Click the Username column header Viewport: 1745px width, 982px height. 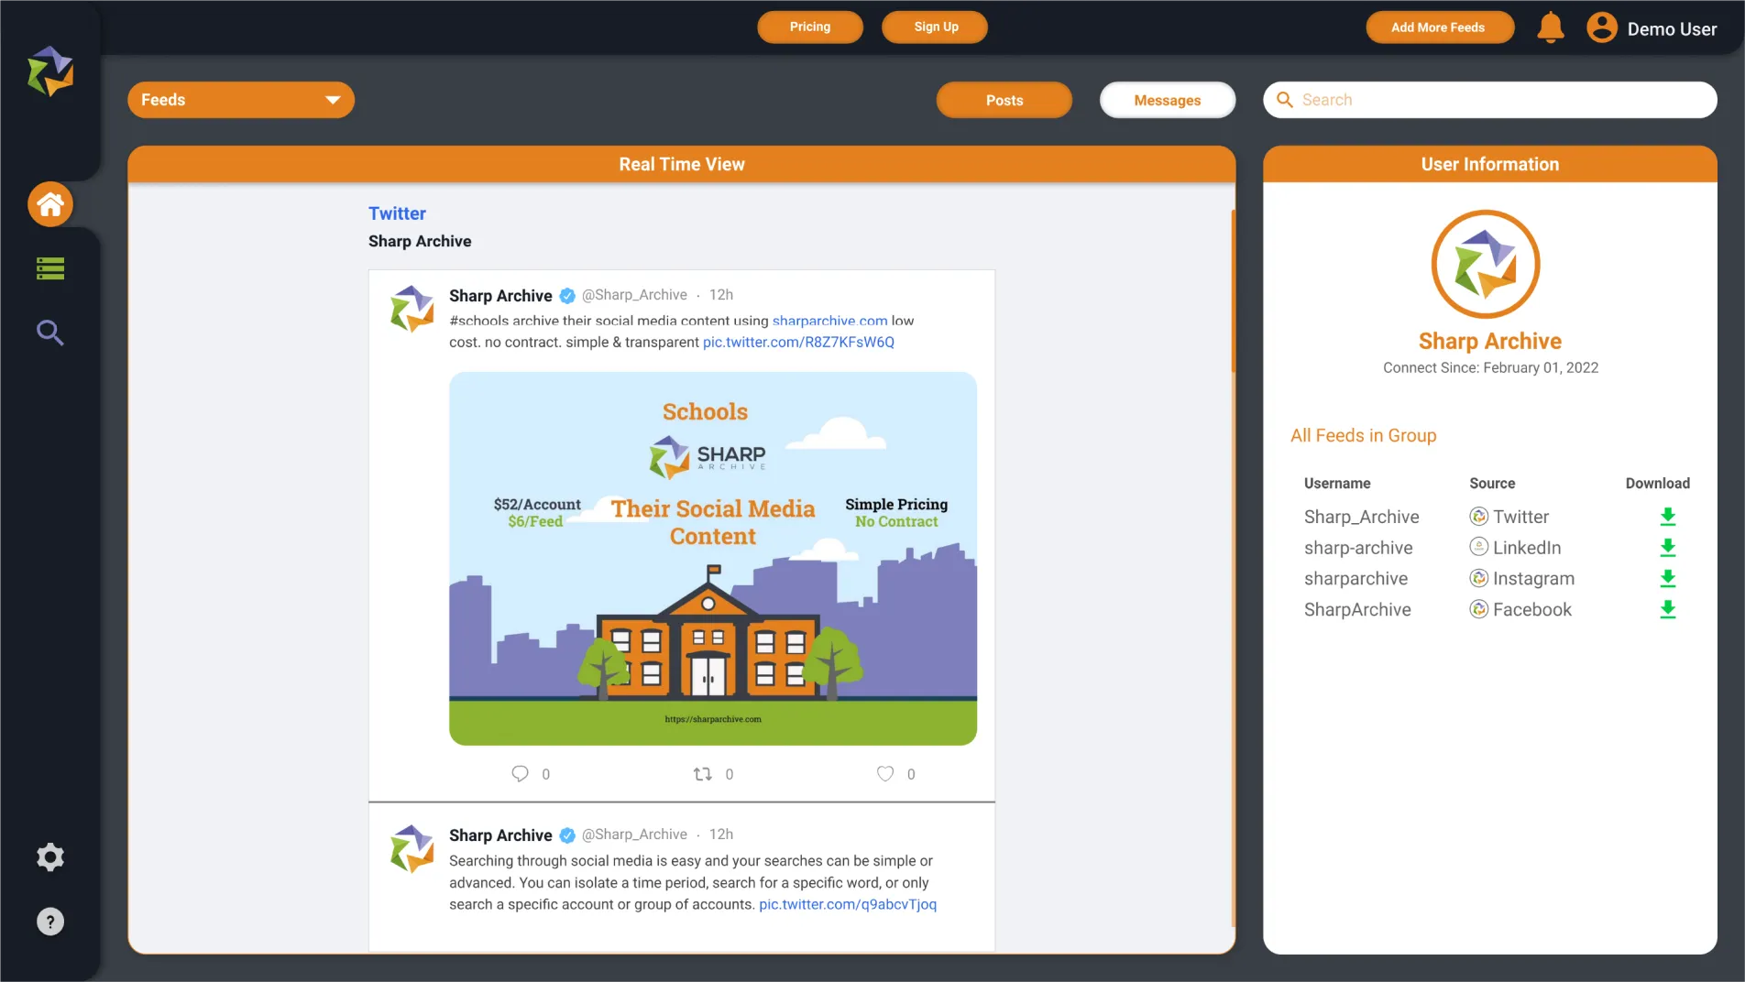(1337, 484)
